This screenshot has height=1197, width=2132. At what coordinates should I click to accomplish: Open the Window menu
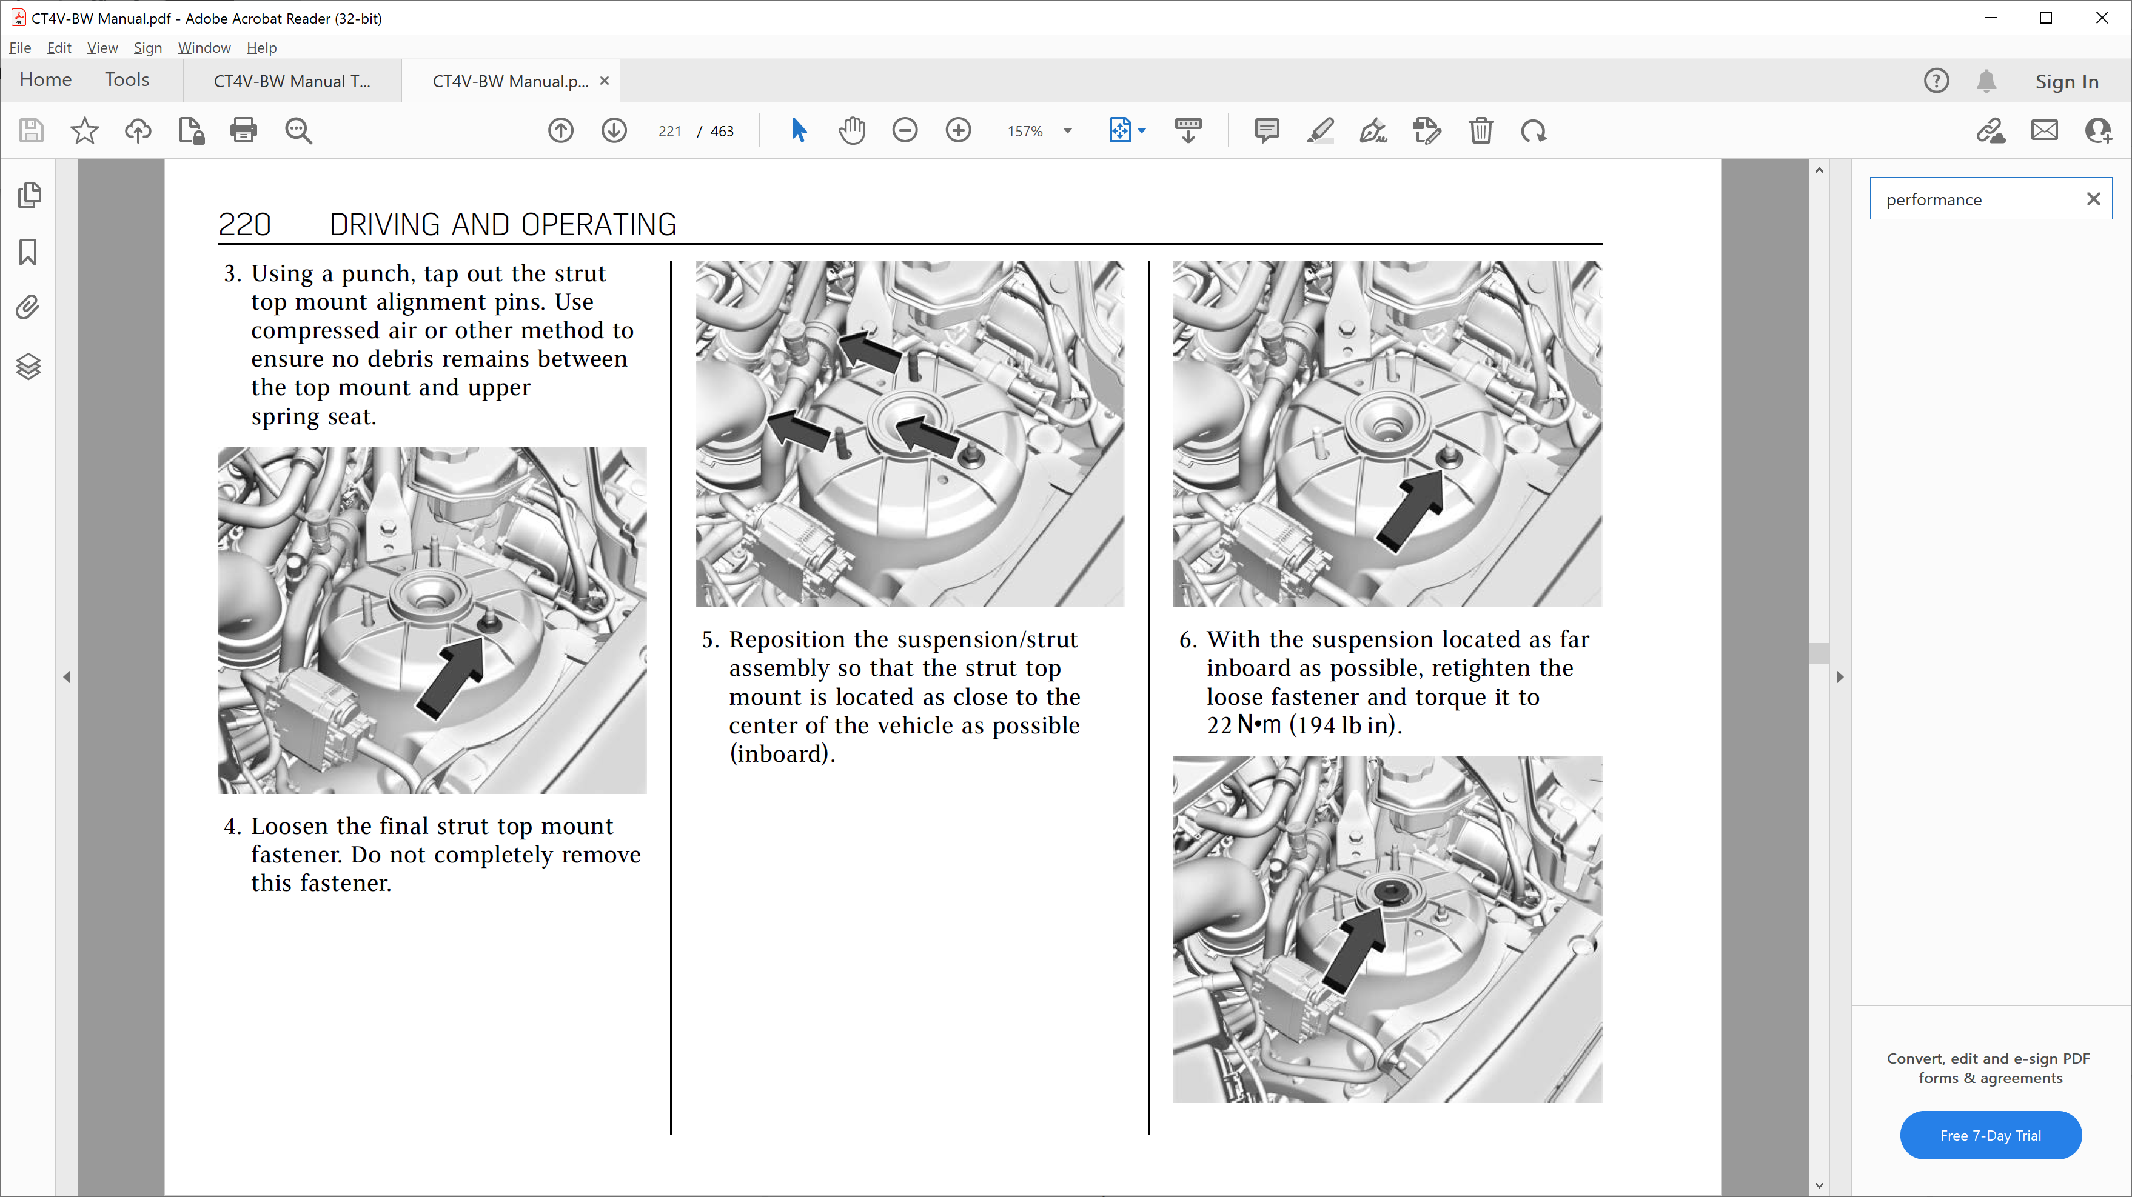pyautogui.click(x=204, y=48)
